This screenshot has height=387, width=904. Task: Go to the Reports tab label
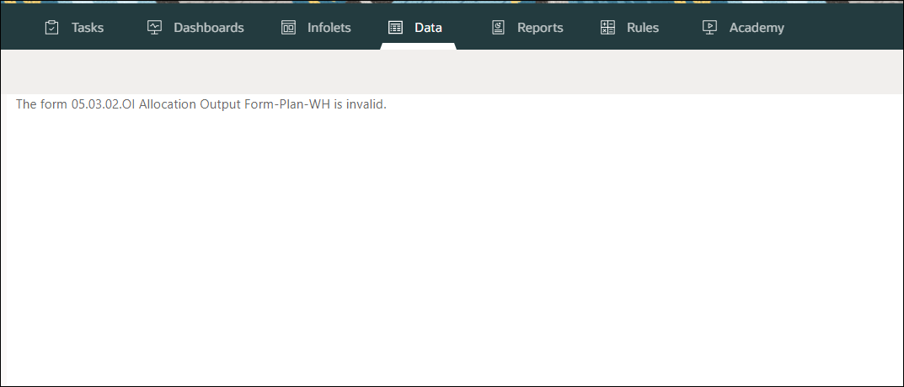pyautogui.click(x=540, y=28)
